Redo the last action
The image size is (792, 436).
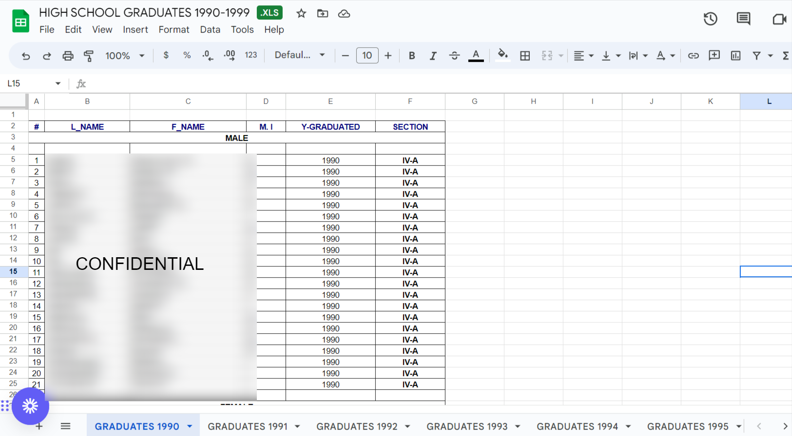tap(47, 56)
